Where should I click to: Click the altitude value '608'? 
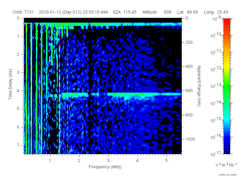click(168, 12)
